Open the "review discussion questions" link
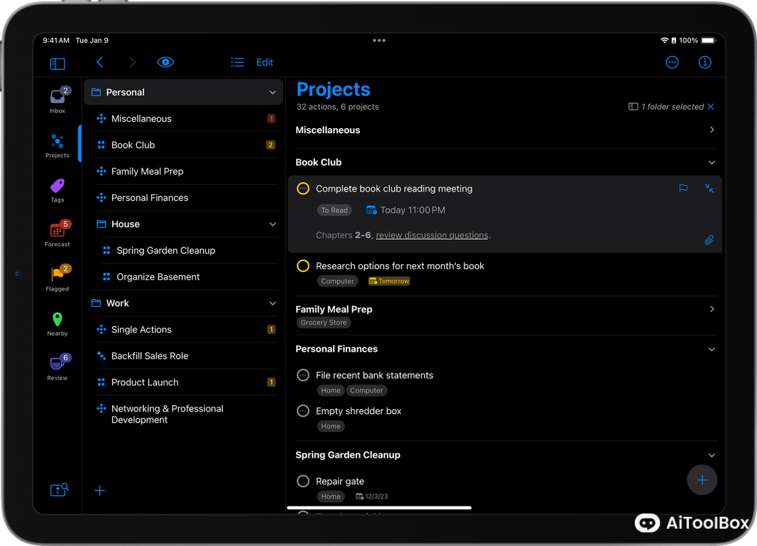The width and height of the screenshot is (757, 546). pyautogui.click(x=431, y=235)
